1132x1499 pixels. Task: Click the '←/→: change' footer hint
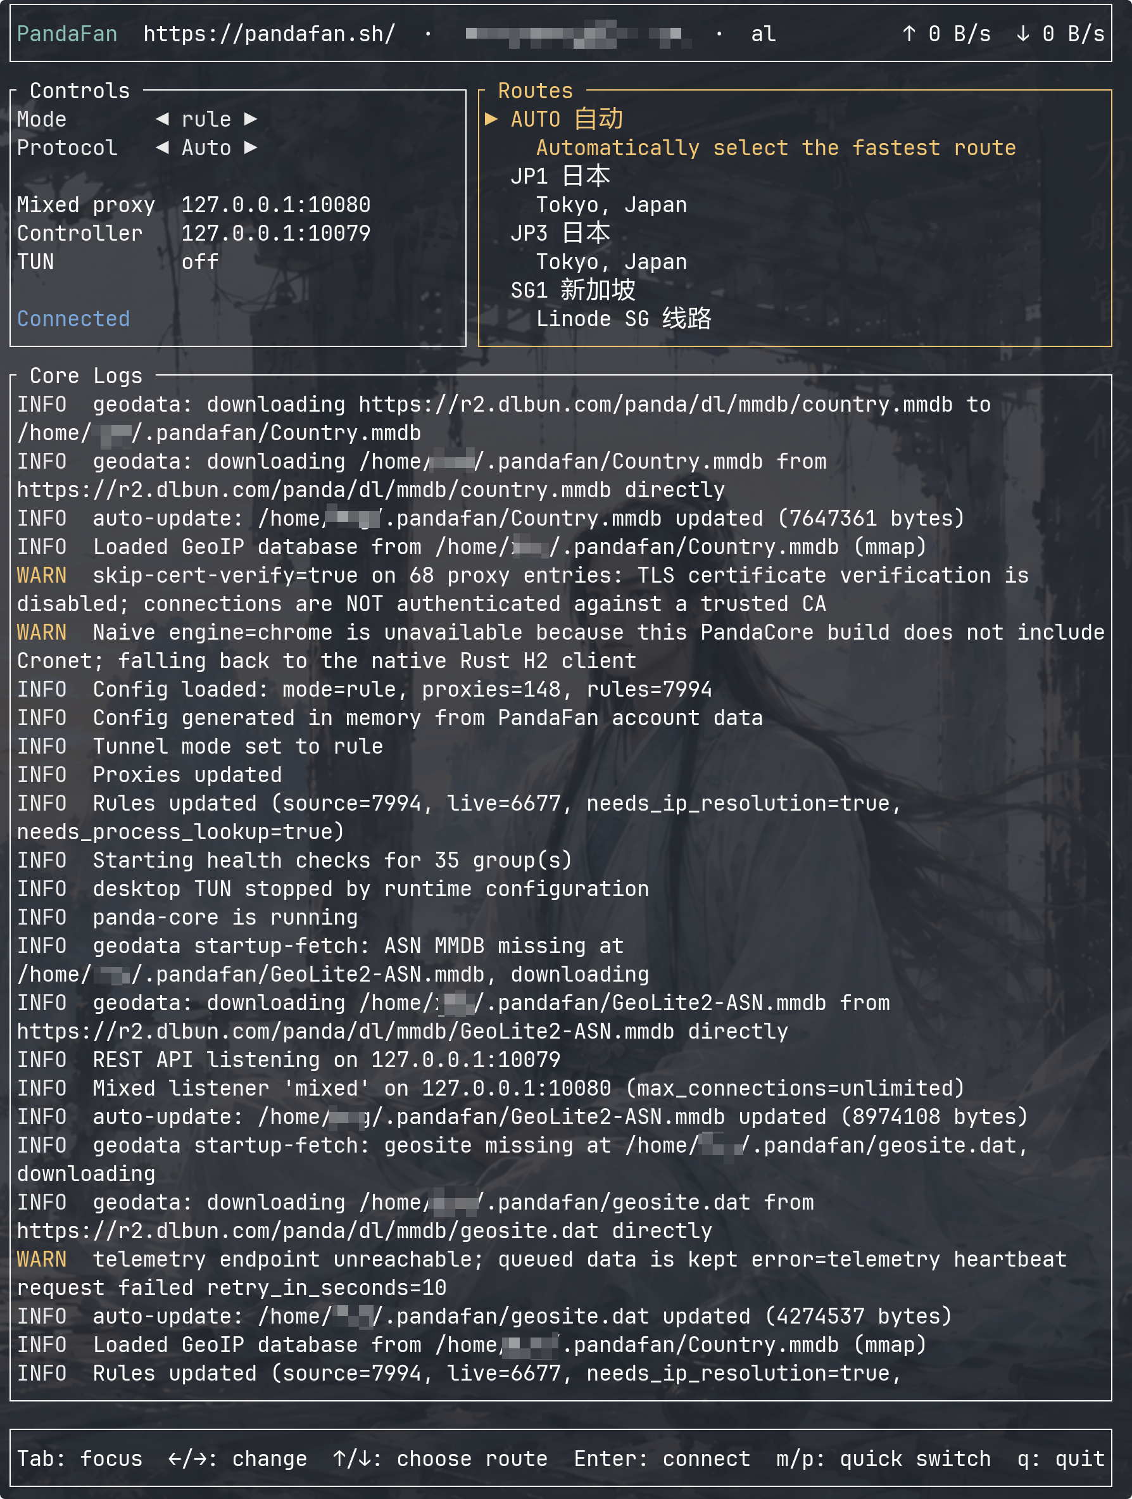point(238,1458)
